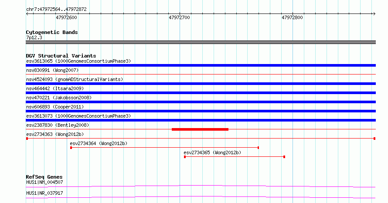Select the magenta line for HUS1|NM_004507
This screenshot has height=203, width=388.
click(201, 186)
